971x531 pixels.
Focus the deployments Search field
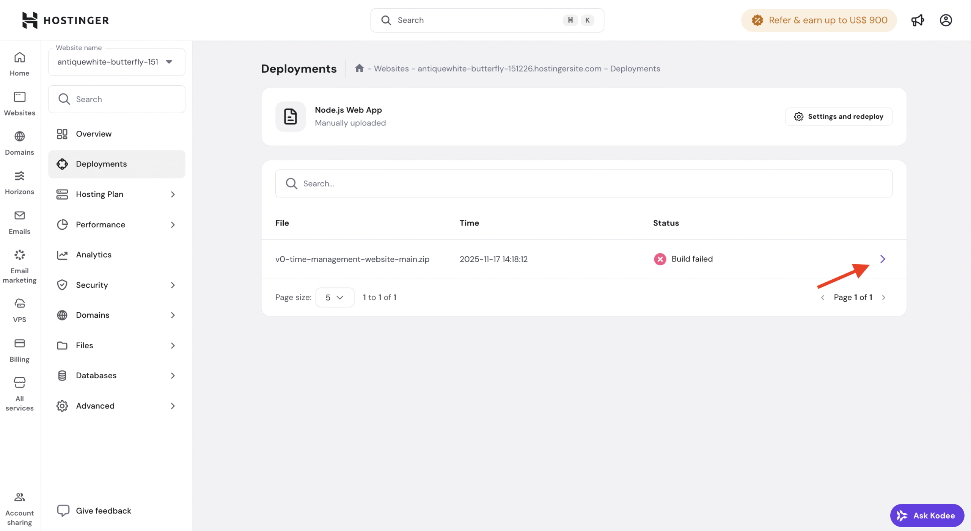click(x=584, y=183)
